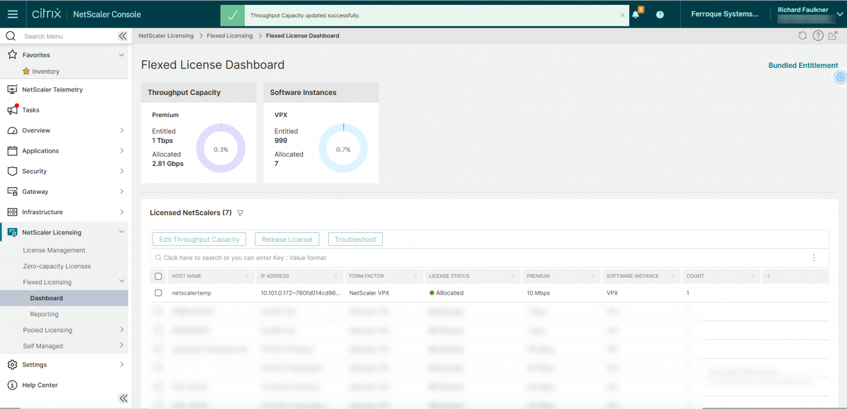Click the Release License button
The width and height of the screenshot is (847, 409).
click(287, 239)
